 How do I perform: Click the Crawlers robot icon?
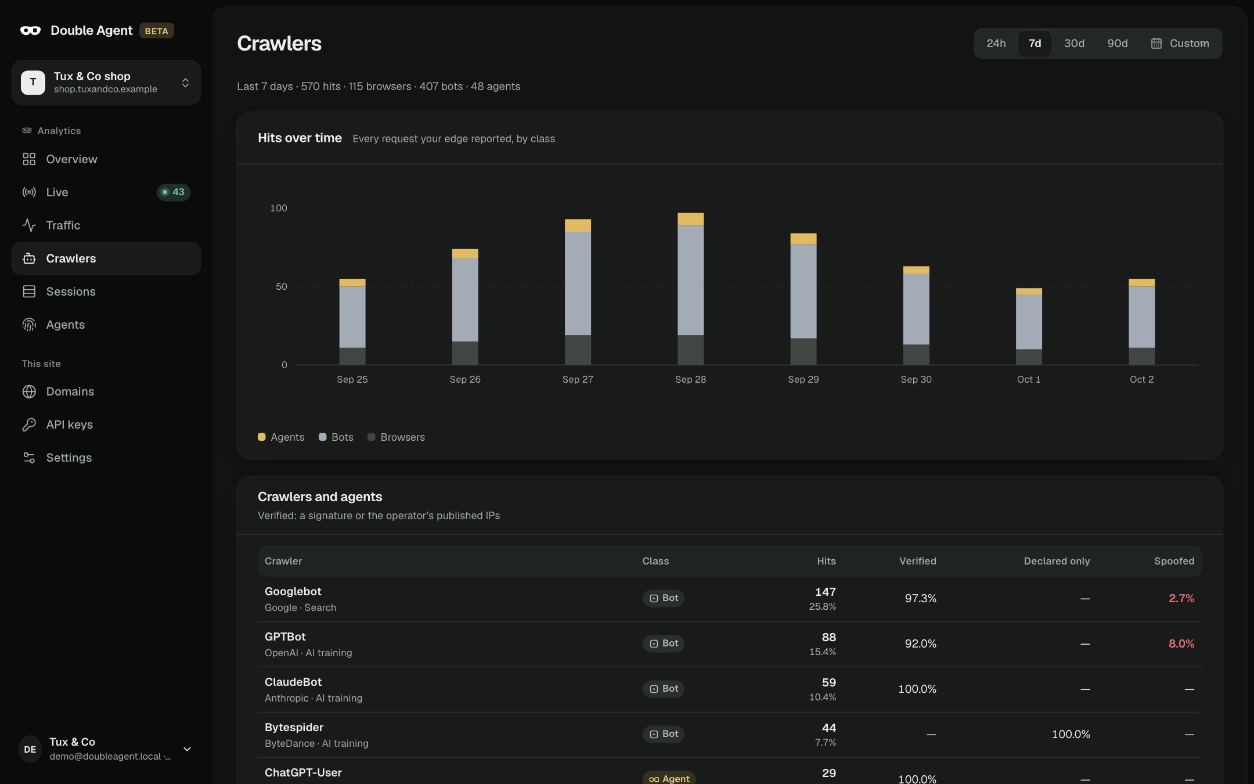point(29,258)
